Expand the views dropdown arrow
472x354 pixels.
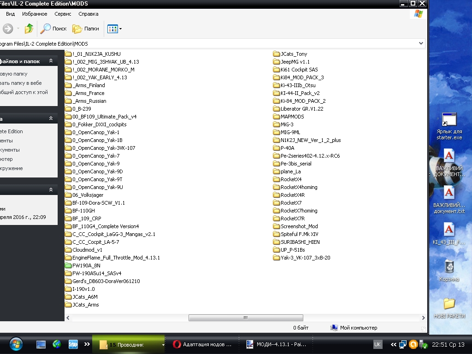120,29
